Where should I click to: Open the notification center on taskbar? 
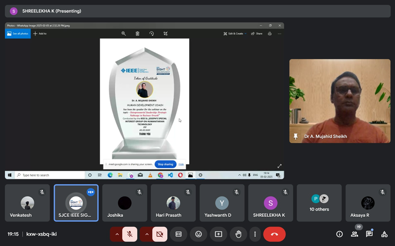278,175
